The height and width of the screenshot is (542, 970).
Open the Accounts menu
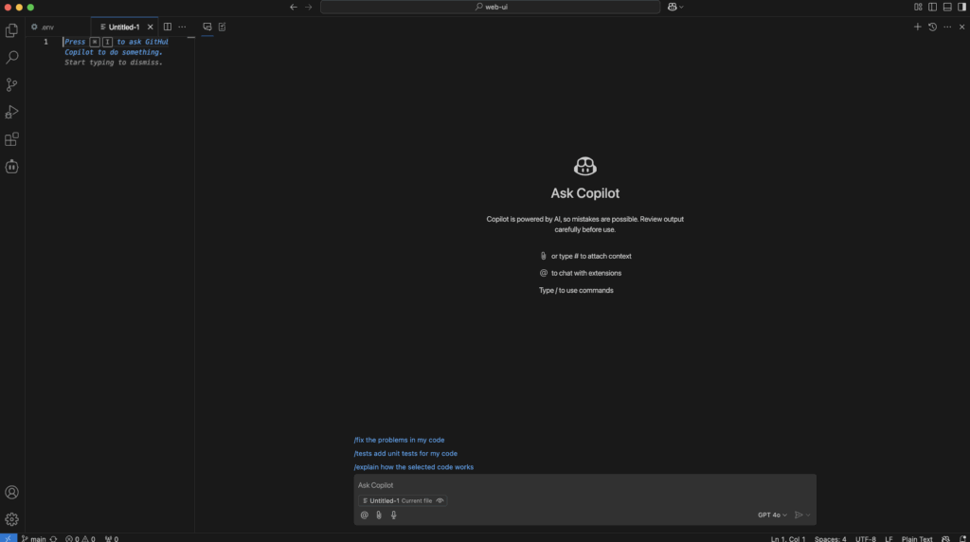11,493
